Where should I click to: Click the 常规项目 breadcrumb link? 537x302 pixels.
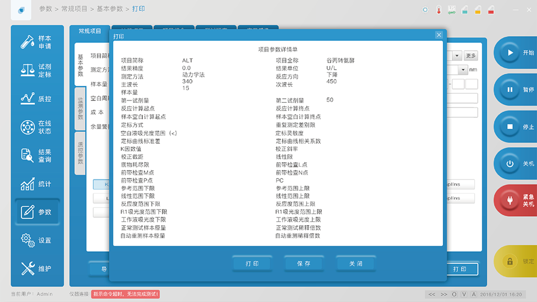pos(74,9)
